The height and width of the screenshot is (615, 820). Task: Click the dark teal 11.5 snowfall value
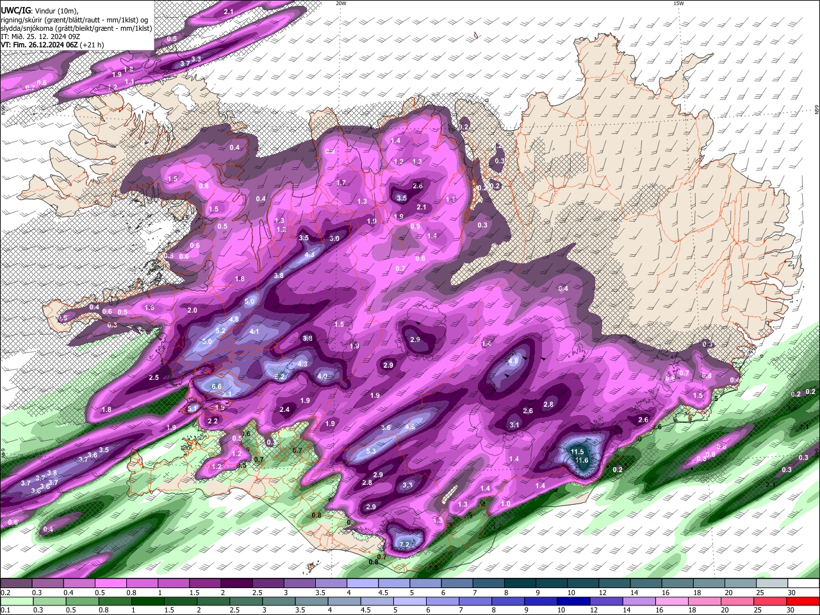click(577, 452)
